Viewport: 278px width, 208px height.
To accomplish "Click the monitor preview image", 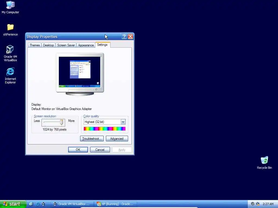I will click(x=80, y=74).
